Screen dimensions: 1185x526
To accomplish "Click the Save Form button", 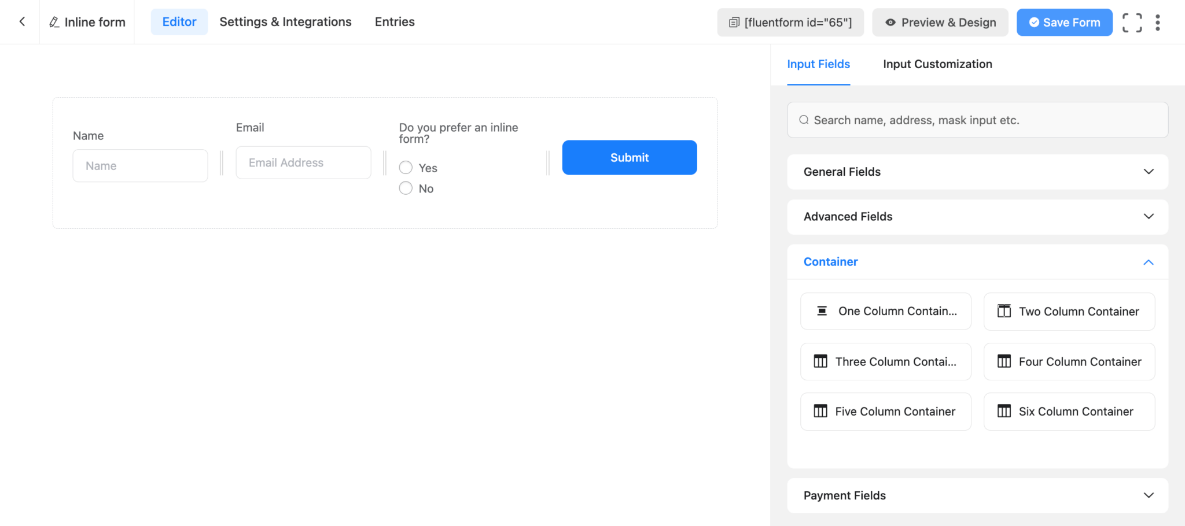I will (1064, 22).
